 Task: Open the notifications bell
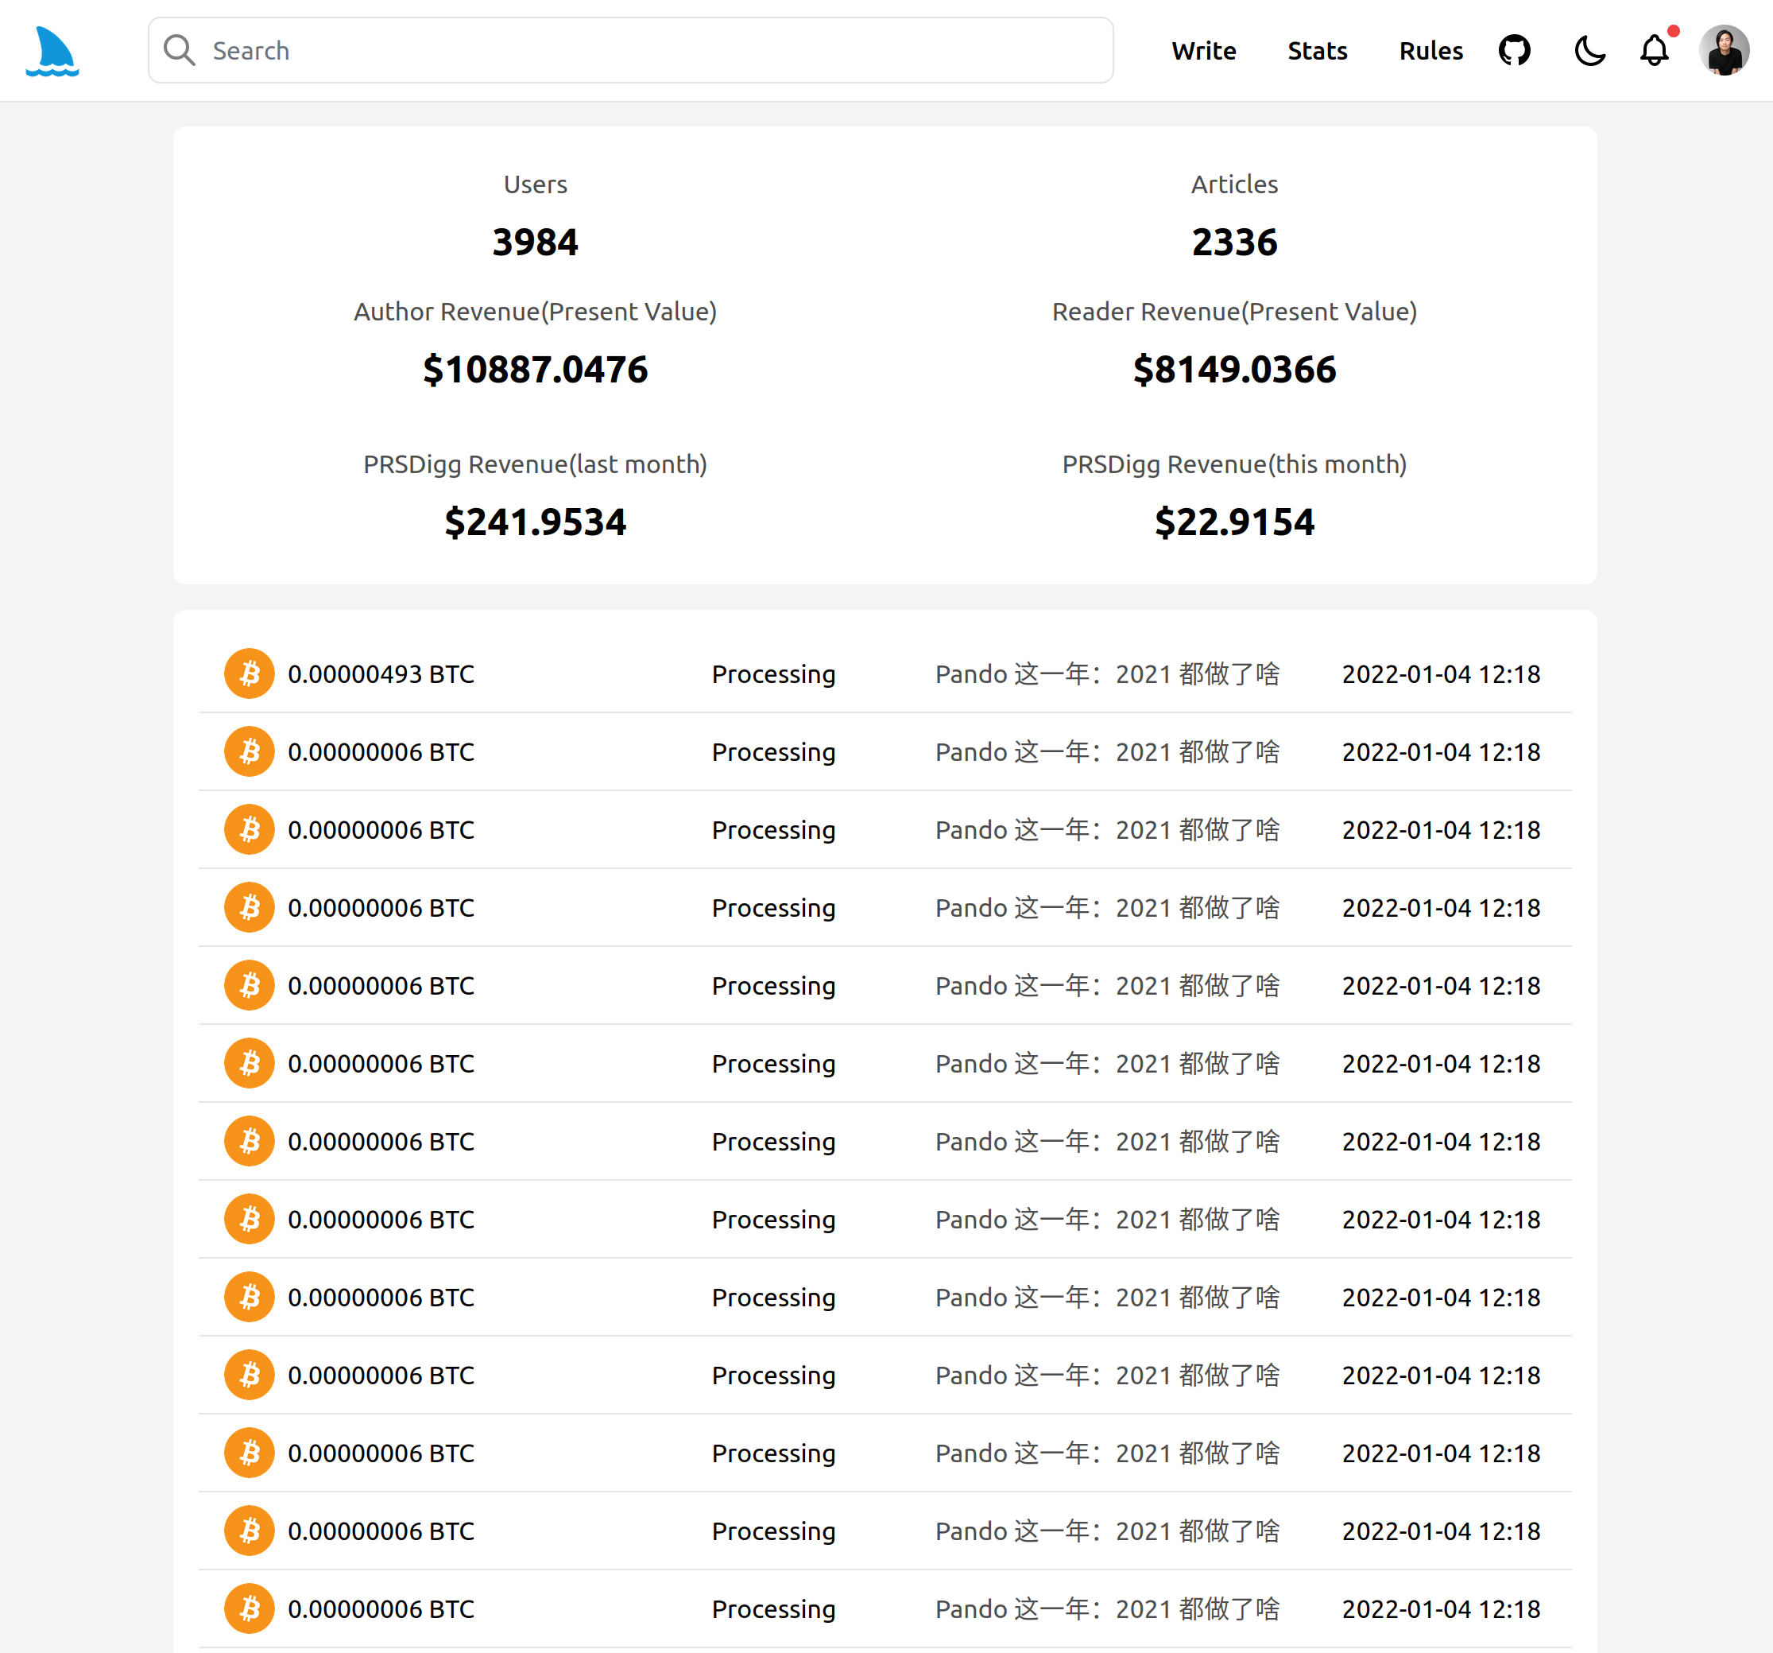click(1654, 51)
